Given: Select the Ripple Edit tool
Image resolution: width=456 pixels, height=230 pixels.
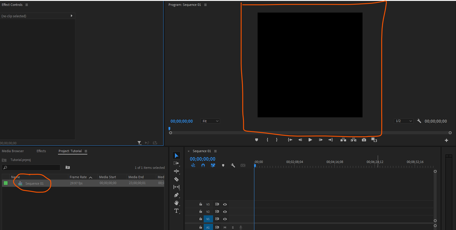Looking at the screenshot, I should click(x=176, y=171).
